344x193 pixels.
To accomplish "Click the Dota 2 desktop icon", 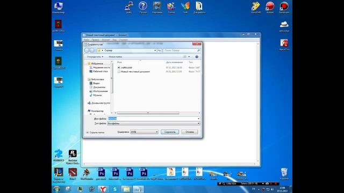I will tap(73, 174).
